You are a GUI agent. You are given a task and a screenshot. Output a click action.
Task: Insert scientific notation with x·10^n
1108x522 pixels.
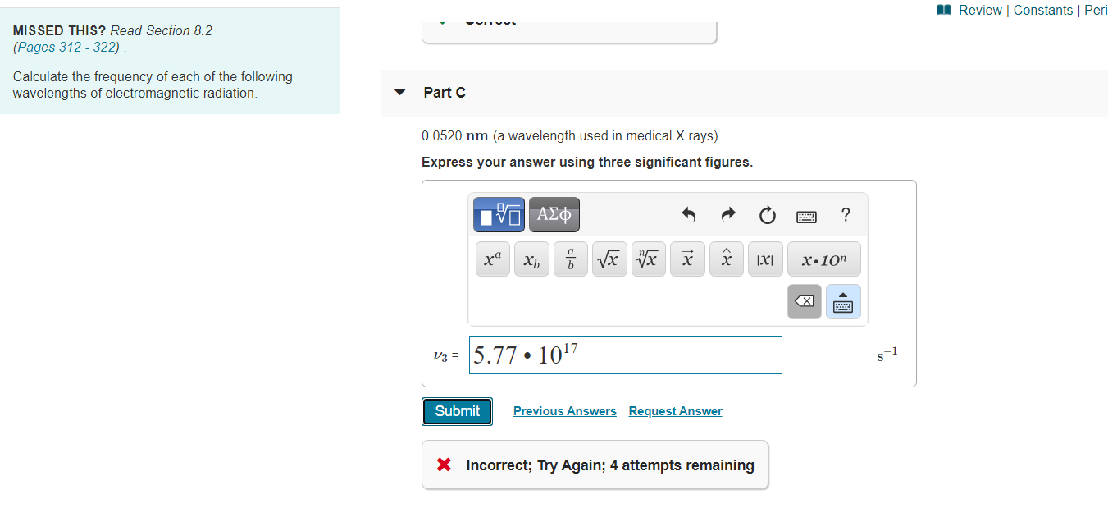823,259
